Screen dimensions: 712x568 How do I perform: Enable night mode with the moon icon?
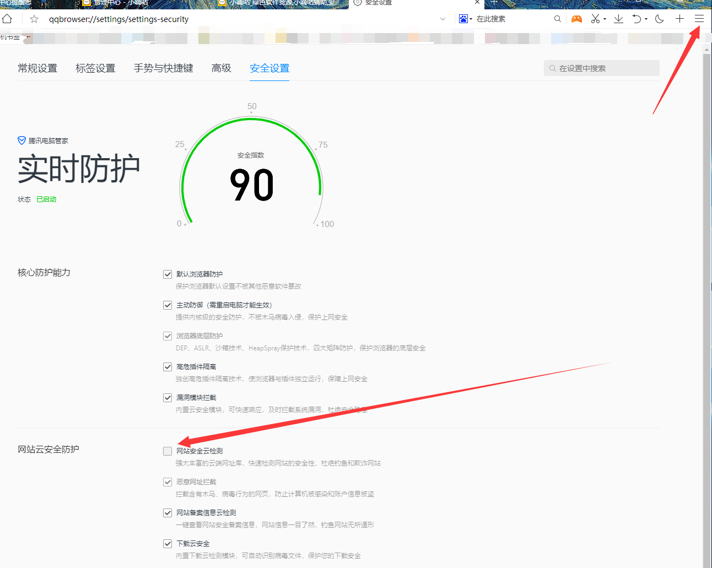coord(659,19)
